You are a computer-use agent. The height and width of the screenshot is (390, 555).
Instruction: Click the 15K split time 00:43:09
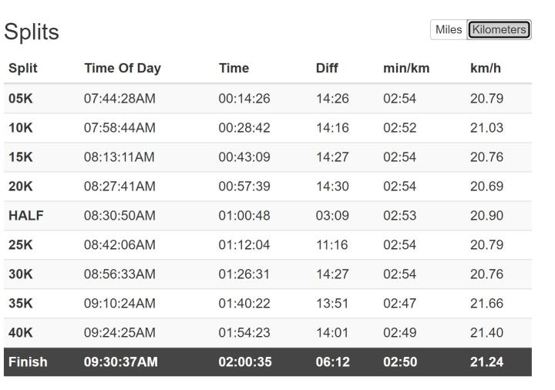click(x=244, y=157)
